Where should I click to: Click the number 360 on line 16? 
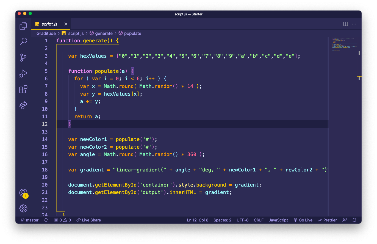point(192,154)
